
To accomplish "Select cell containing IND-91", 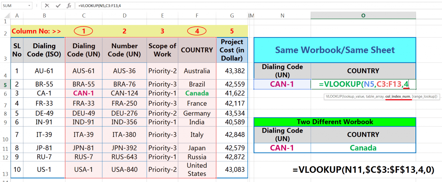I will (84, 122).
